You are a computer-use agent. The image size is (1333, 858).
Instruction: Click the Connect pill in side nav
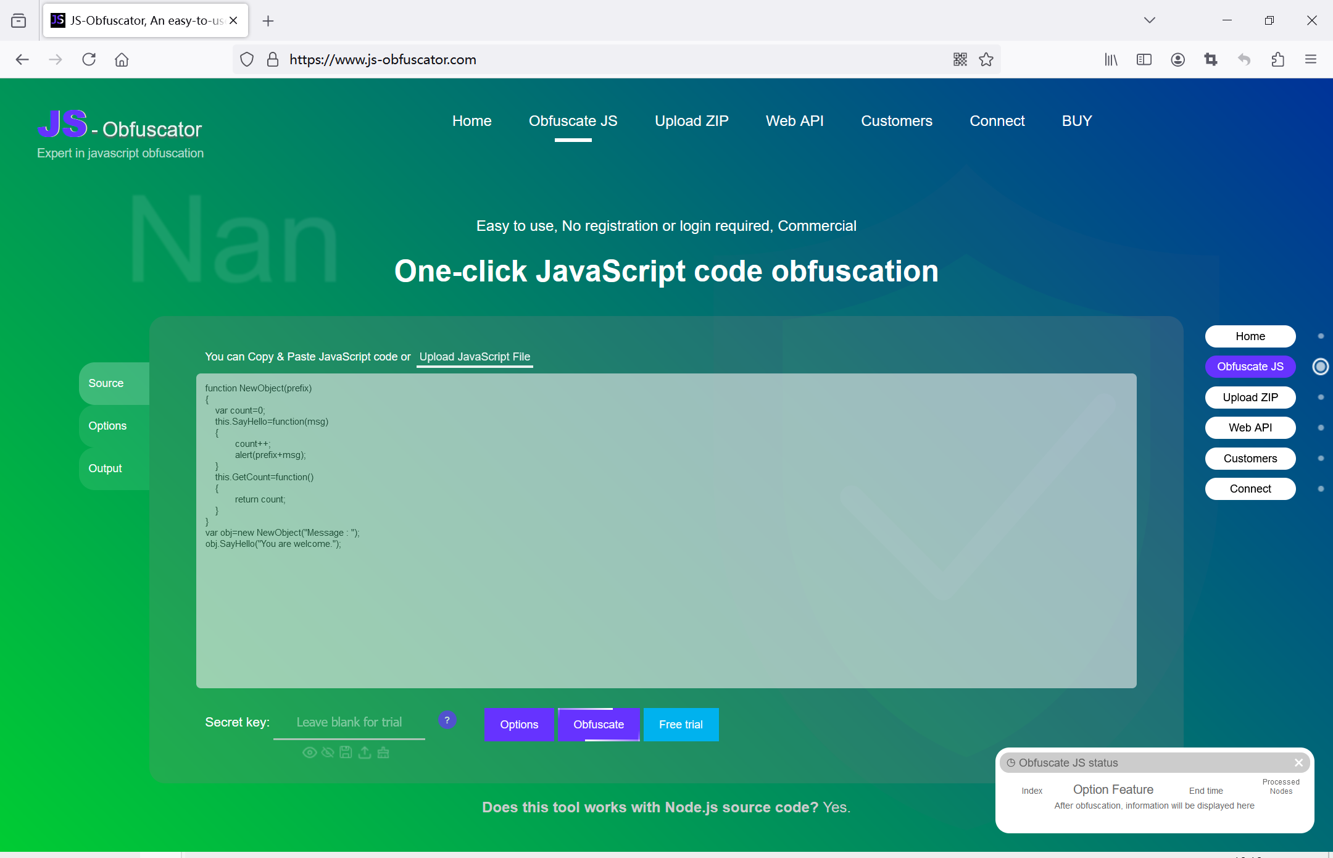coord(1250,489)
